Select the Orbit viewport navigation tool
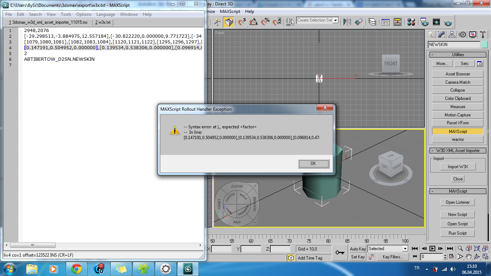 [x=478, y=257]
